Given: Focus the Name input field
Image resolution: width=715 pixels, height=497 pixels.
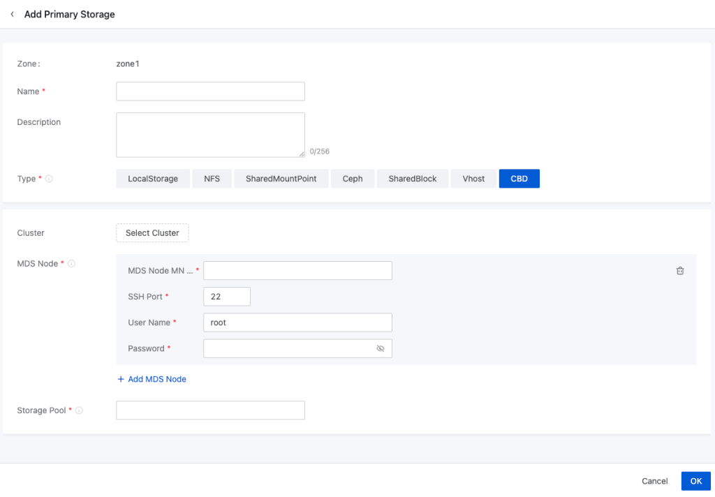Looking at the screenshot, I should (x=210, y=91).
